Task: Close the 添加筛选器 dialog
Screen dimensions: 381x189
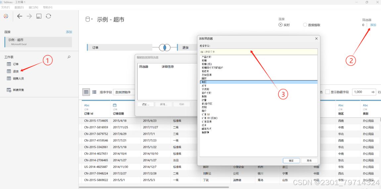Action: pyautogui.click(x=316, y=39)
